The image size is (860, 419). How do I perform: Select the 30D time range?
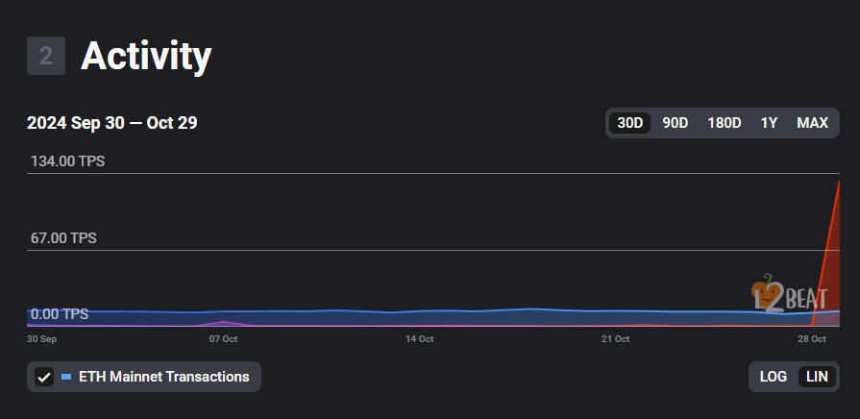(x=630, y=123)
